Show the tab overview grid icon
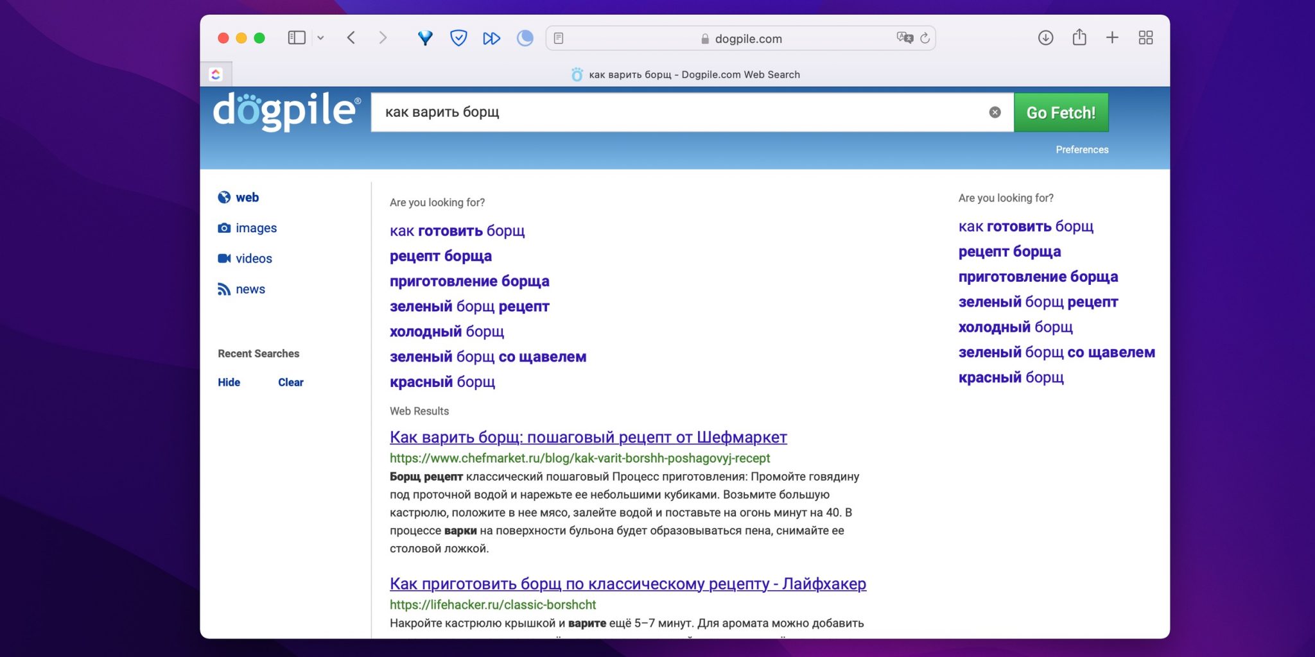The width and height of the screenshot is (1315, 657). tap(1145, 38)
